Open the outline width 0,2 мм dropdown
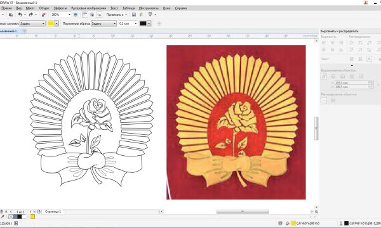381x228 pixels. (136, 23)
